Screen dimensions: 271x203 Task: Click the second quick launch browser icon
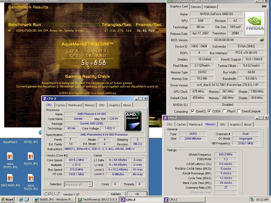pos(27,200)
